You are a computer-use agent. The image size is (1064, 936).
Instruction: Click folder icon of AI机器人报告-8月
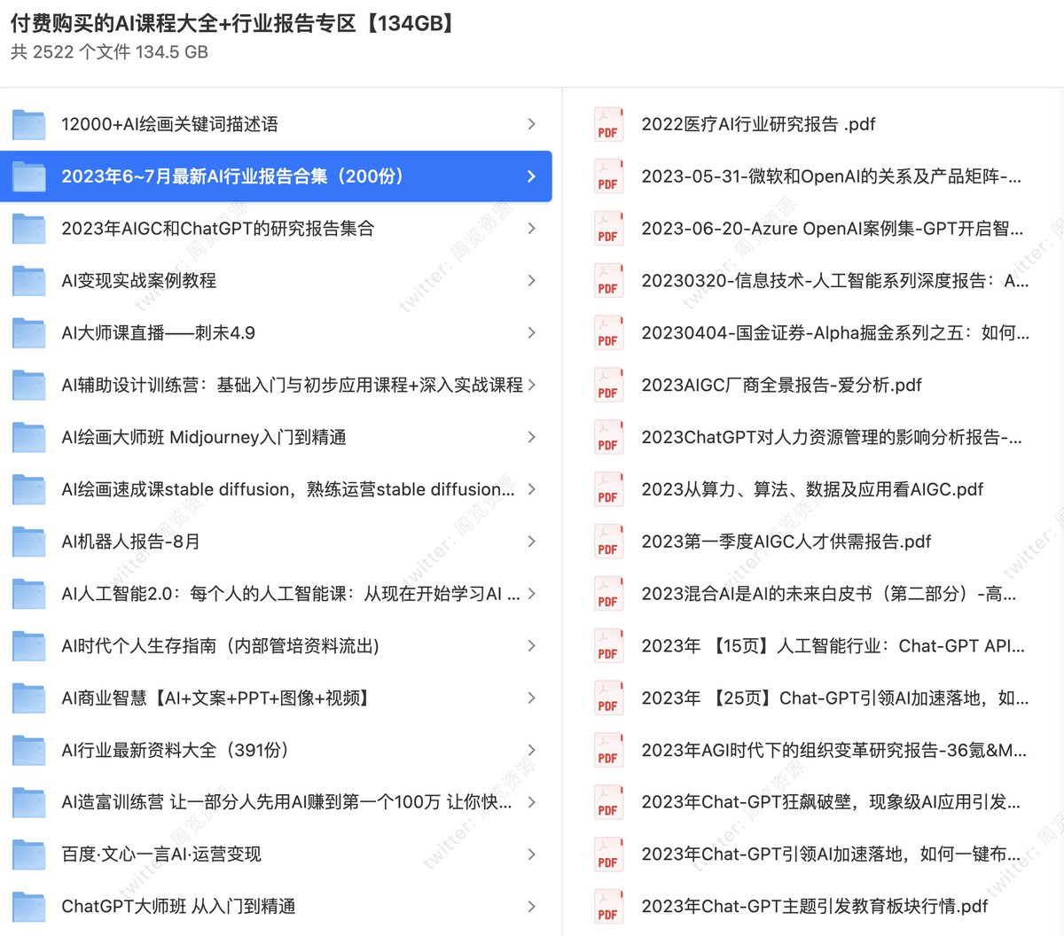pyautogui.click(x=29, y=542)
